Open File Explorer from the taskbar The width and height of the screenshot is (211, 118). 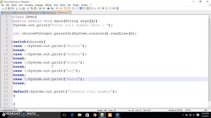tap(80, 115)
